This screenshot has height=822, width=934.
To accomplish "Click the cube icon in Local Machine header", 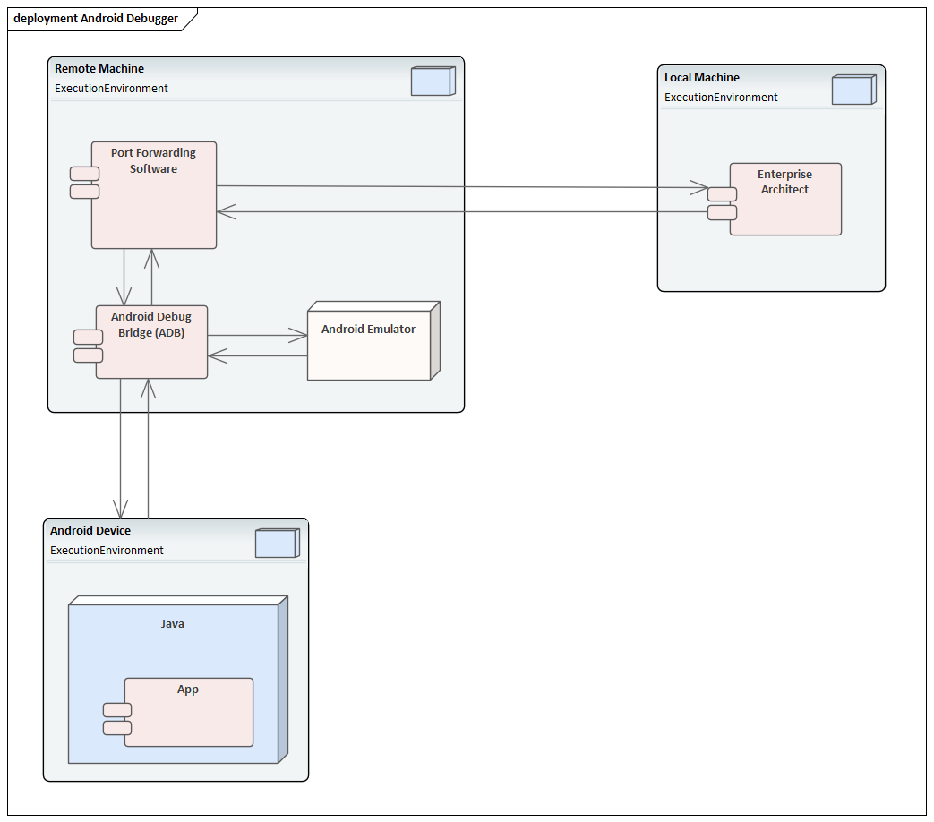I will pos(853,90).
